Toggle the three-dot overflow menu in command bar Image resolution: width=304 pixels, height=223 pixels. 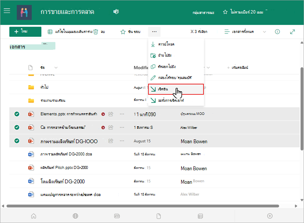tap(154, 32)
